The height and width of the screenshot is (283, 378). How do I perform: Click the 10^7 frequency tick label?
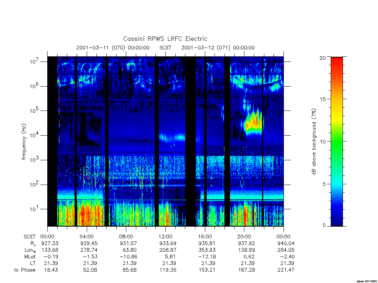(x=34, y=62)
